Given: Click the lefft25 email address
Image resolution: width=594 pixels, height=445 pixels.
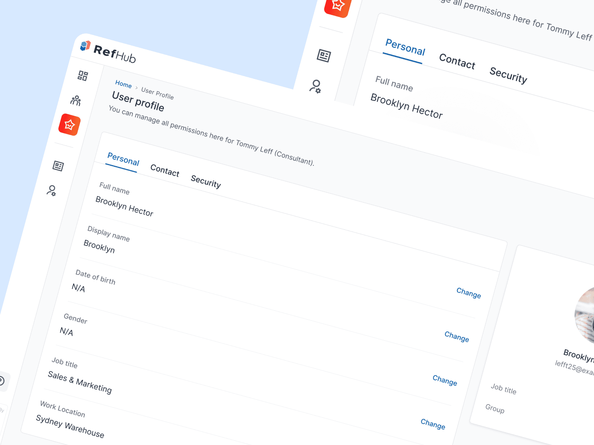Looking at the screenshot, I should [574, 368].
